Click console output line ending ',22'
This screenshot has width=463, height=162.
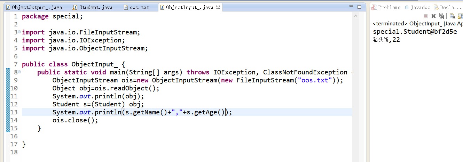[386, 40]
